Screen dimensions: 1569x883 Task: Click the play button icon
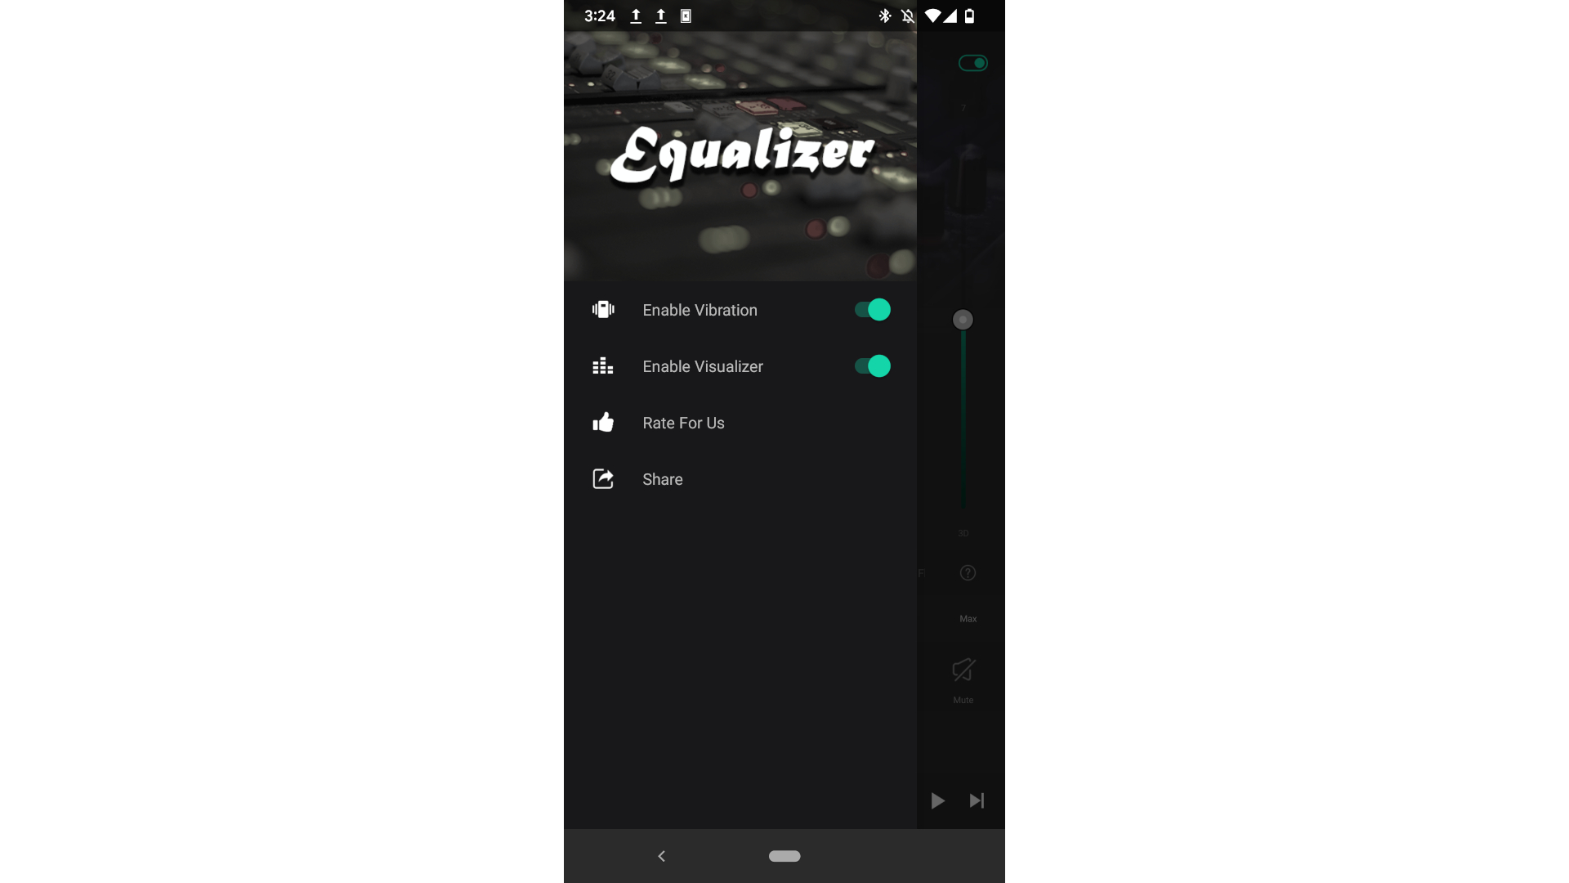tap(937, 800)
